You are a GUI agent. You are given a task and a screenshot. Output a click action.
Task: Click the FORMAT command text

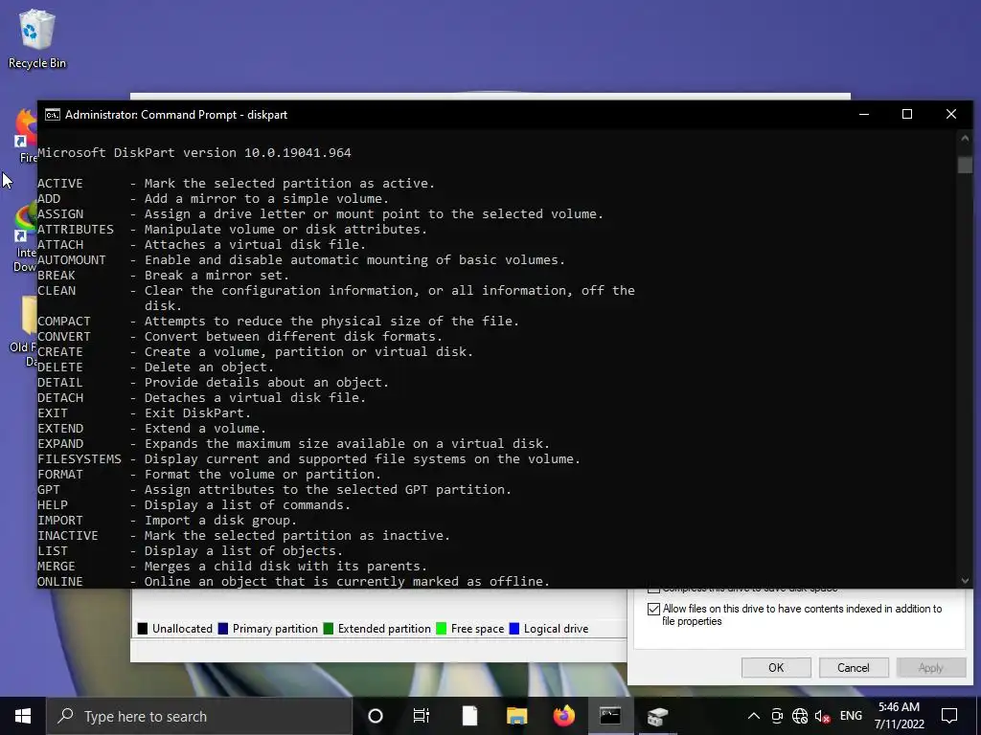pos(60,475)
